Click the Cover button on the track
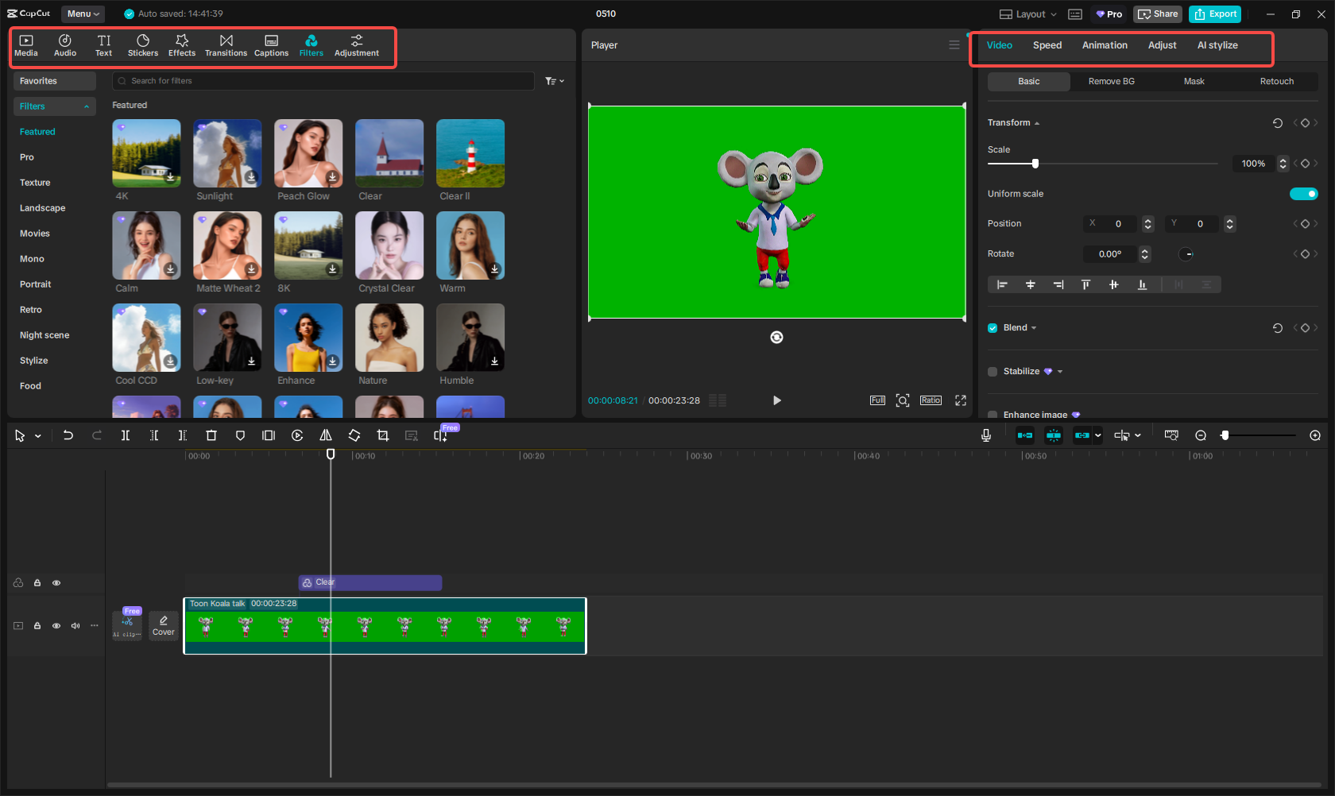This screenshot has width=1335, height=796. point(163,625)
